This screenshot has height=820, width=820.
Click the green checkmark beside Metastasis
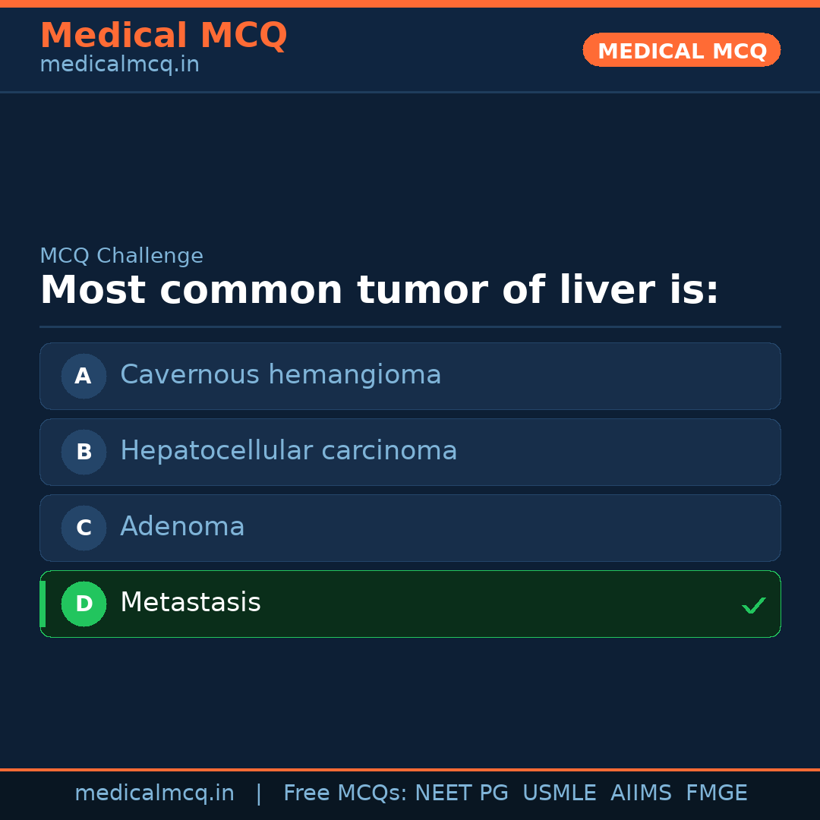pos(753,605)
